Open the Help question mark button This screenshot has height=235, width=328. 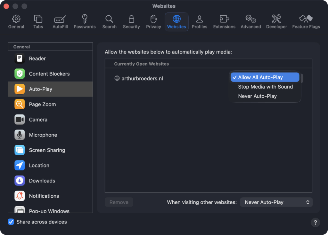click(315, 223)
